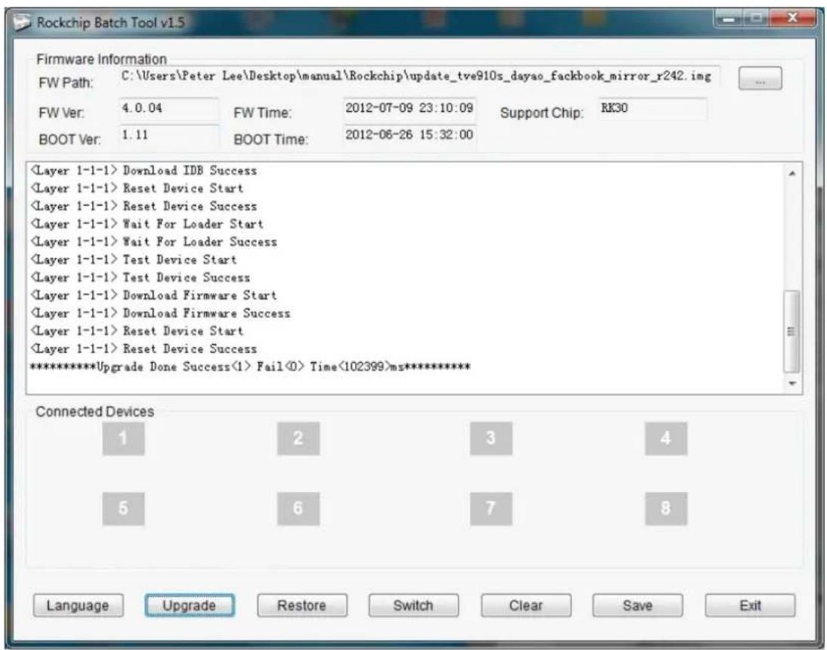Click the log scrollbar thumb
The image size is (827, 650).
point(792,331)
